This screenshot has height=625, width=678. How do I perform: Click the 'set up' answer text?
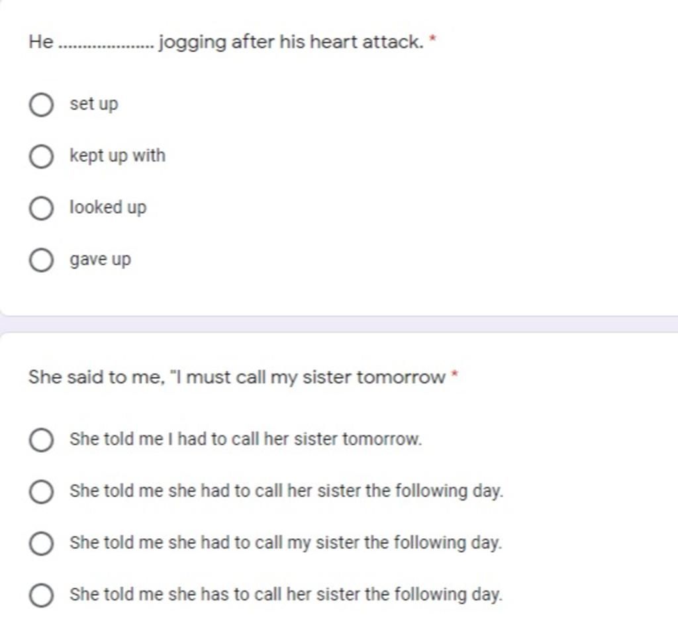[x=94, y=104]
